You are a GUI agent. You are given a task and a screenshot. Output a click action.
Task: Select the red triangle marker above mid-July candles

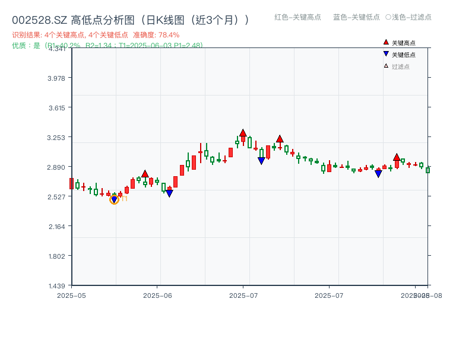[280, 139]
